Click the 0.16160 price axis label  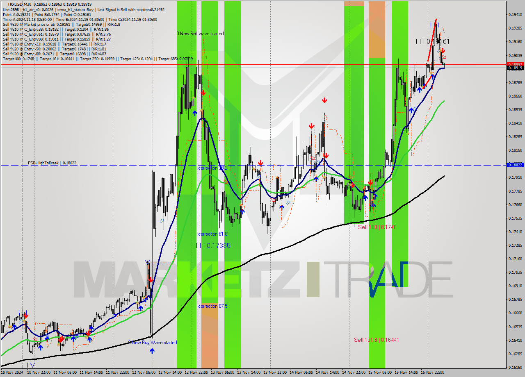coord(515,367)
